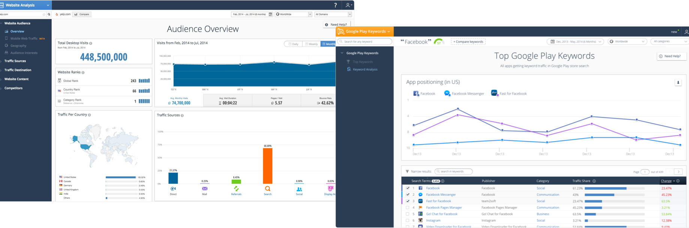Screen dimensions: 689x228
Task: Click the search in keywords field
Action: click(454, 171)
